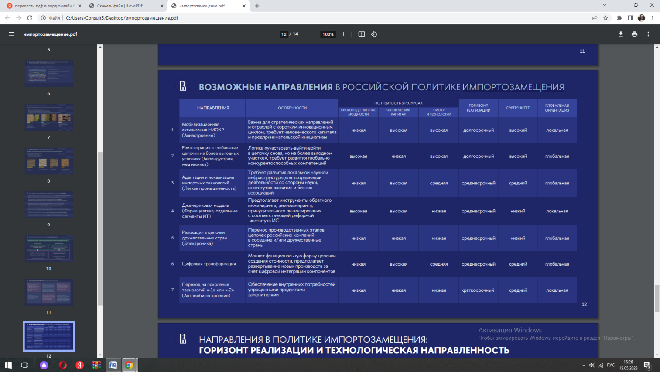Viewport: 660px width, 372px height.
Task: Click the share page icon in address bar
Action: [595, 18]
